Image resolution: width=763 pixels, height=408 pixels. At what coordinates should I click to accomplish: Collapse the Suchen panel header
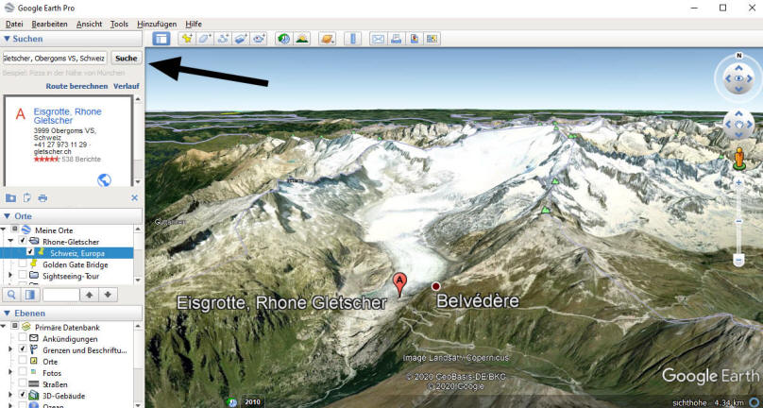coord(71,39)
